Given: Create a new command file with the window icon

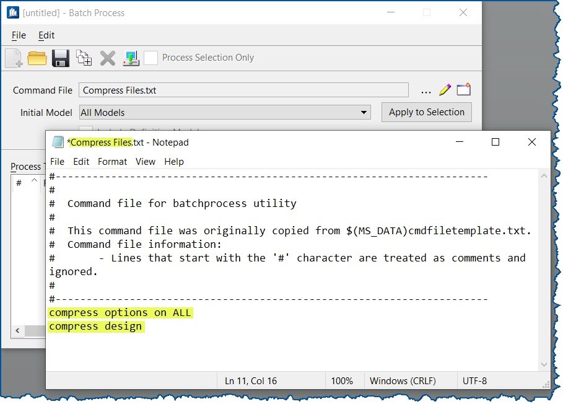Looking at the screenshot, I should [463, 89].
